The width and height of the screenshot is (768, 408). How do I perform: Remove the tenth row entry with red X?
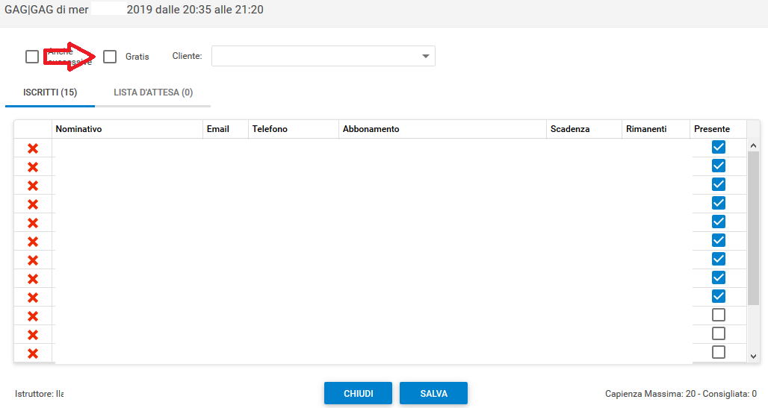33,316
